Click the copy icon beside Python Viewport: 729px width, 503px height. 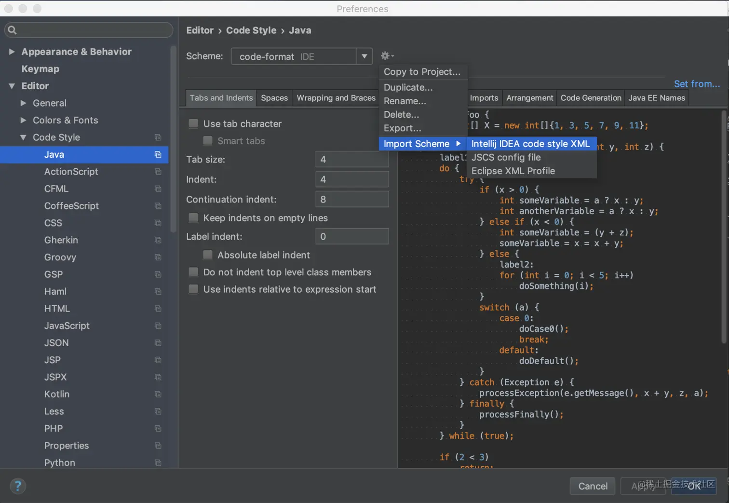tap(158, 462)
